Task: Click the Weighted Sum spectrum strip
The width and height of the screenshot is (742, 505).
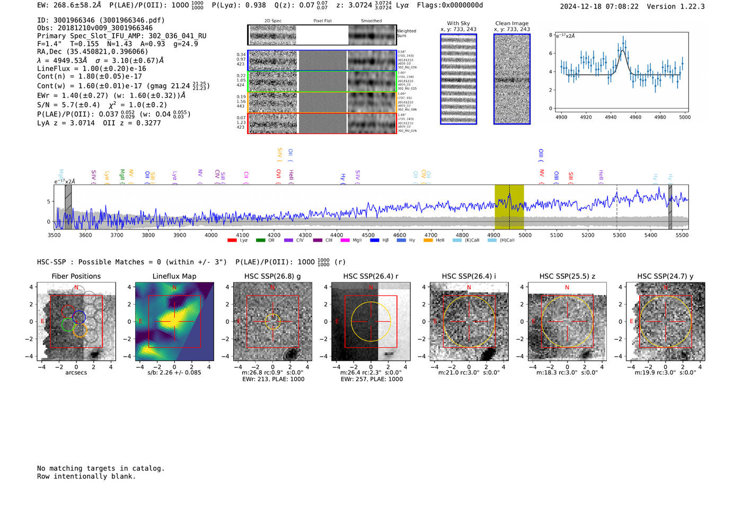Action: (322, 35)
